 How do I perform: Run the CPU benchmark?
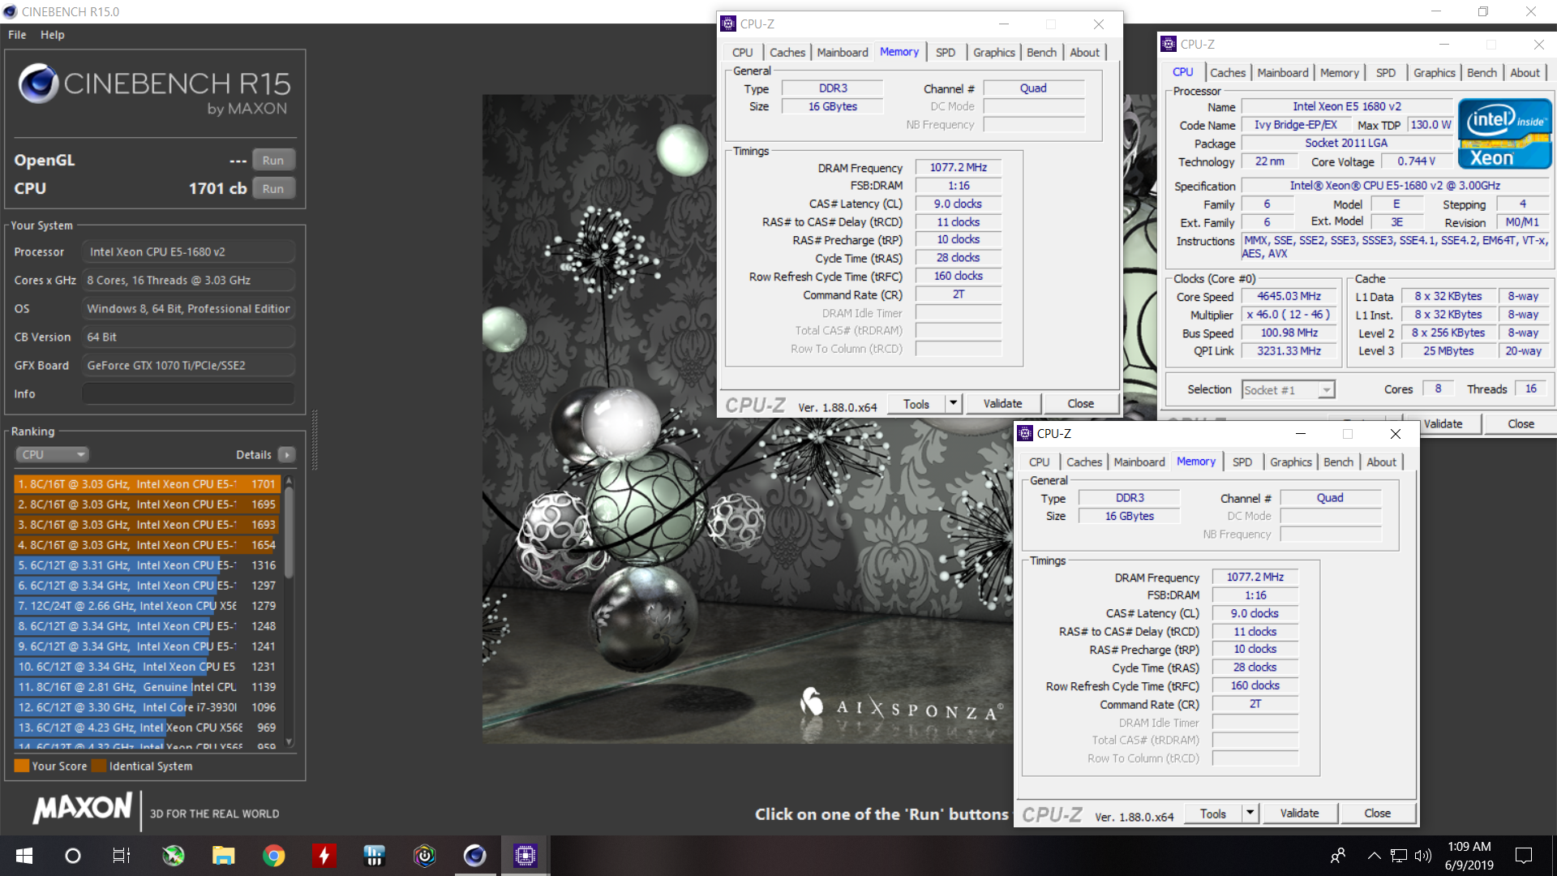pyautogui.click(x=273, y=188)
